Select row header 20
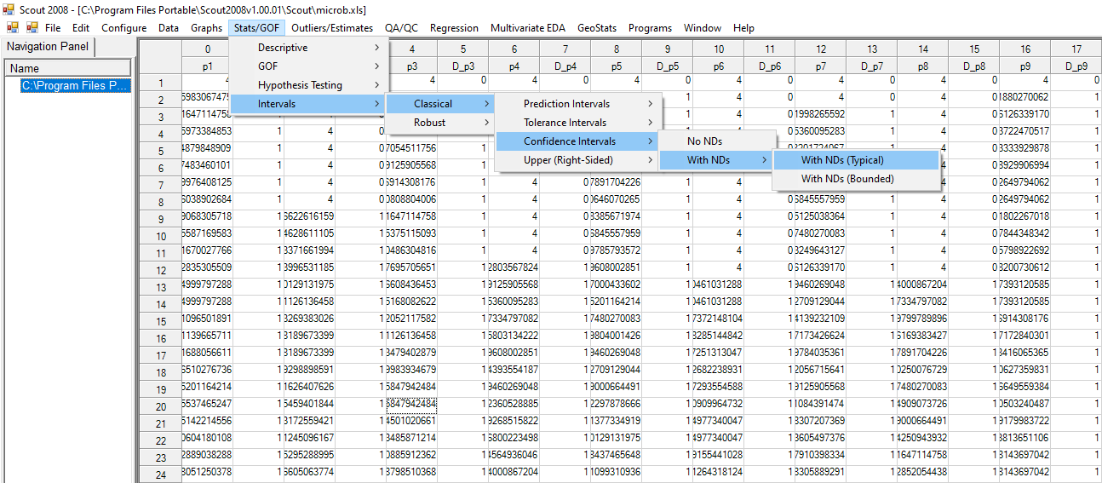This screenshot has height=483, width=1102. (160, 406)
